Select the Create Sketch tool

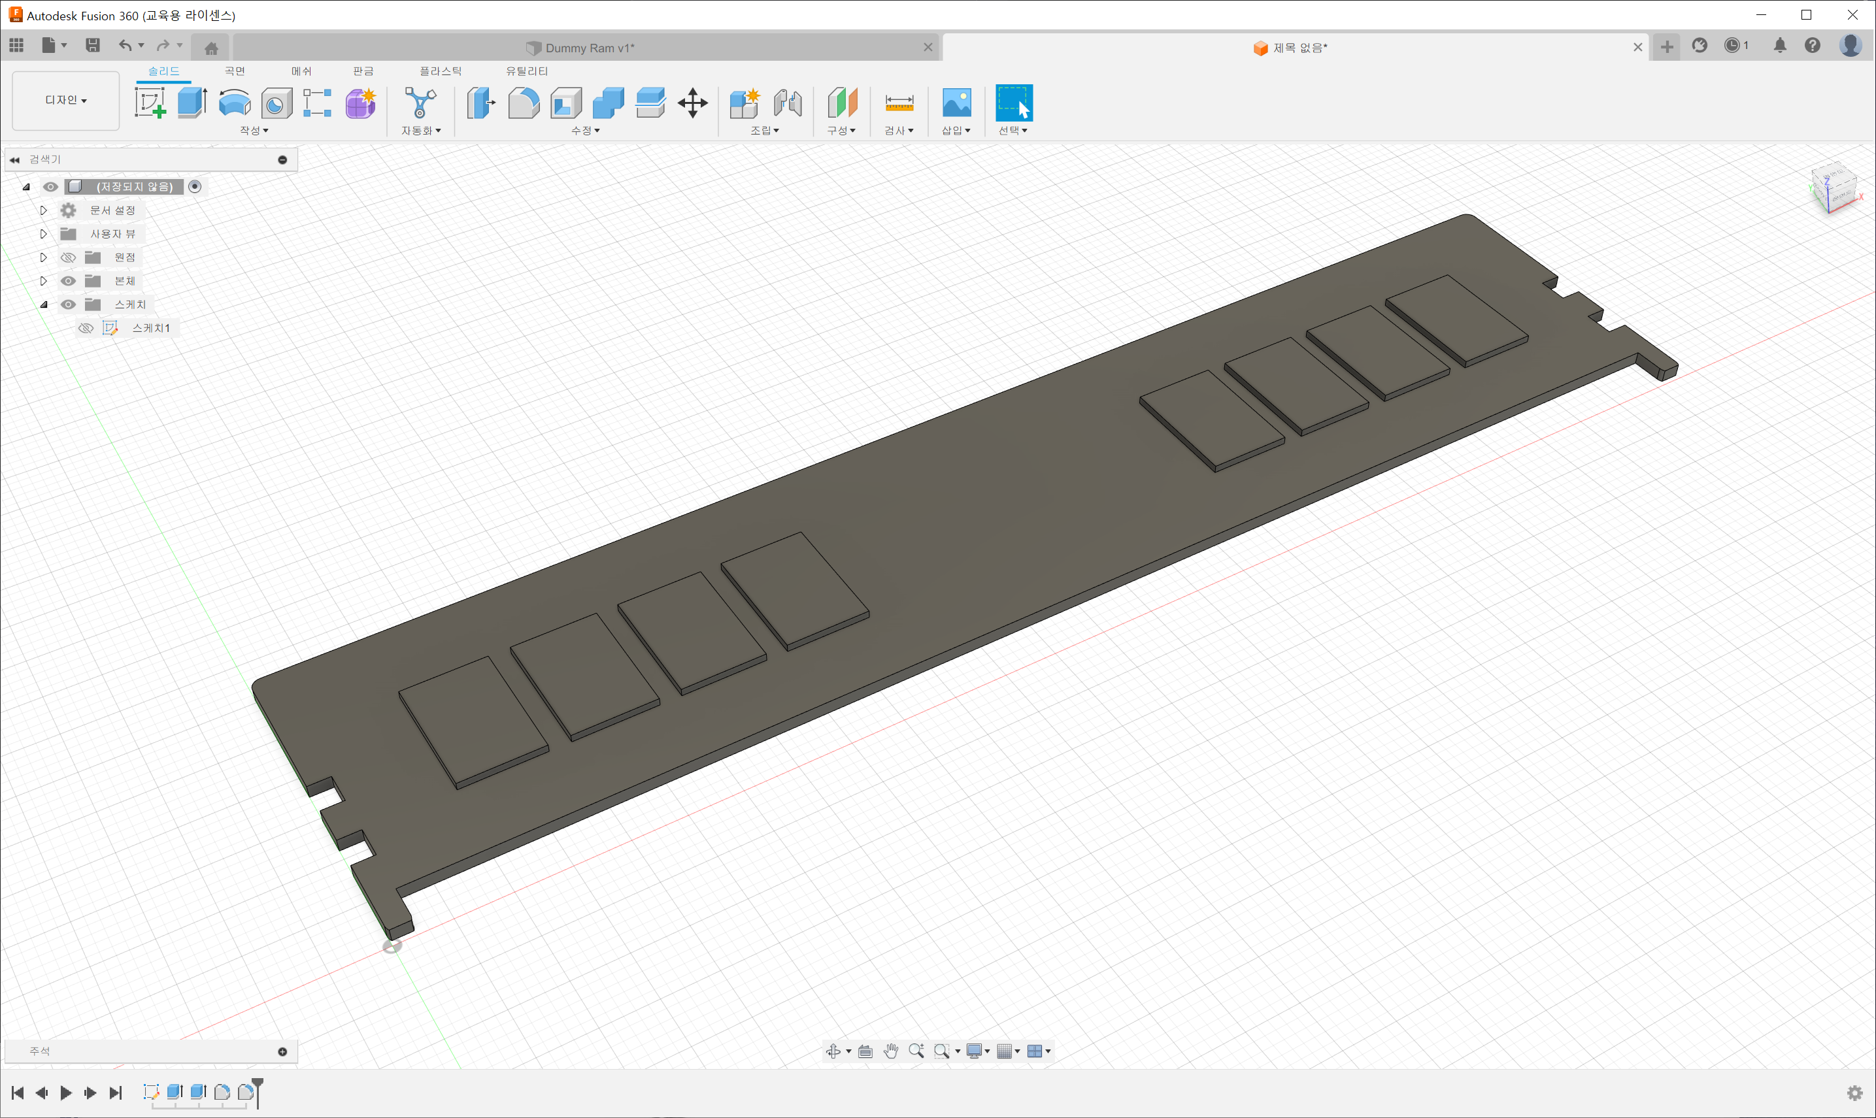click(150, 103)
